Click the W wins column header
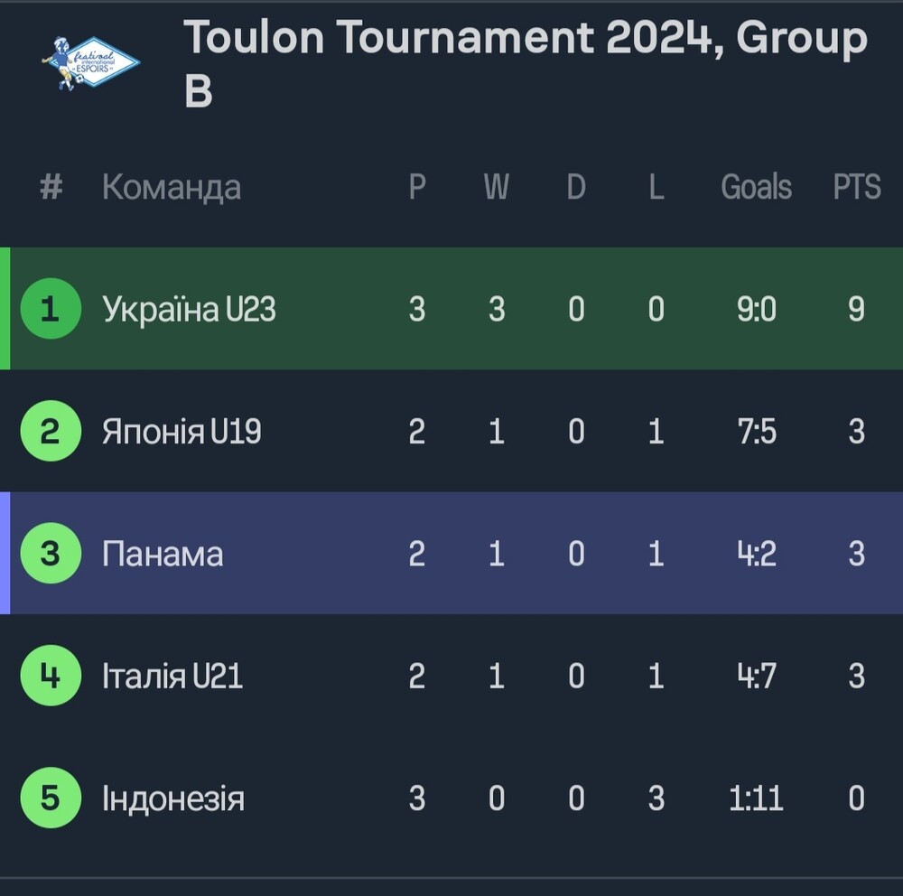This screenshot has height=896, width=903. 497,187
